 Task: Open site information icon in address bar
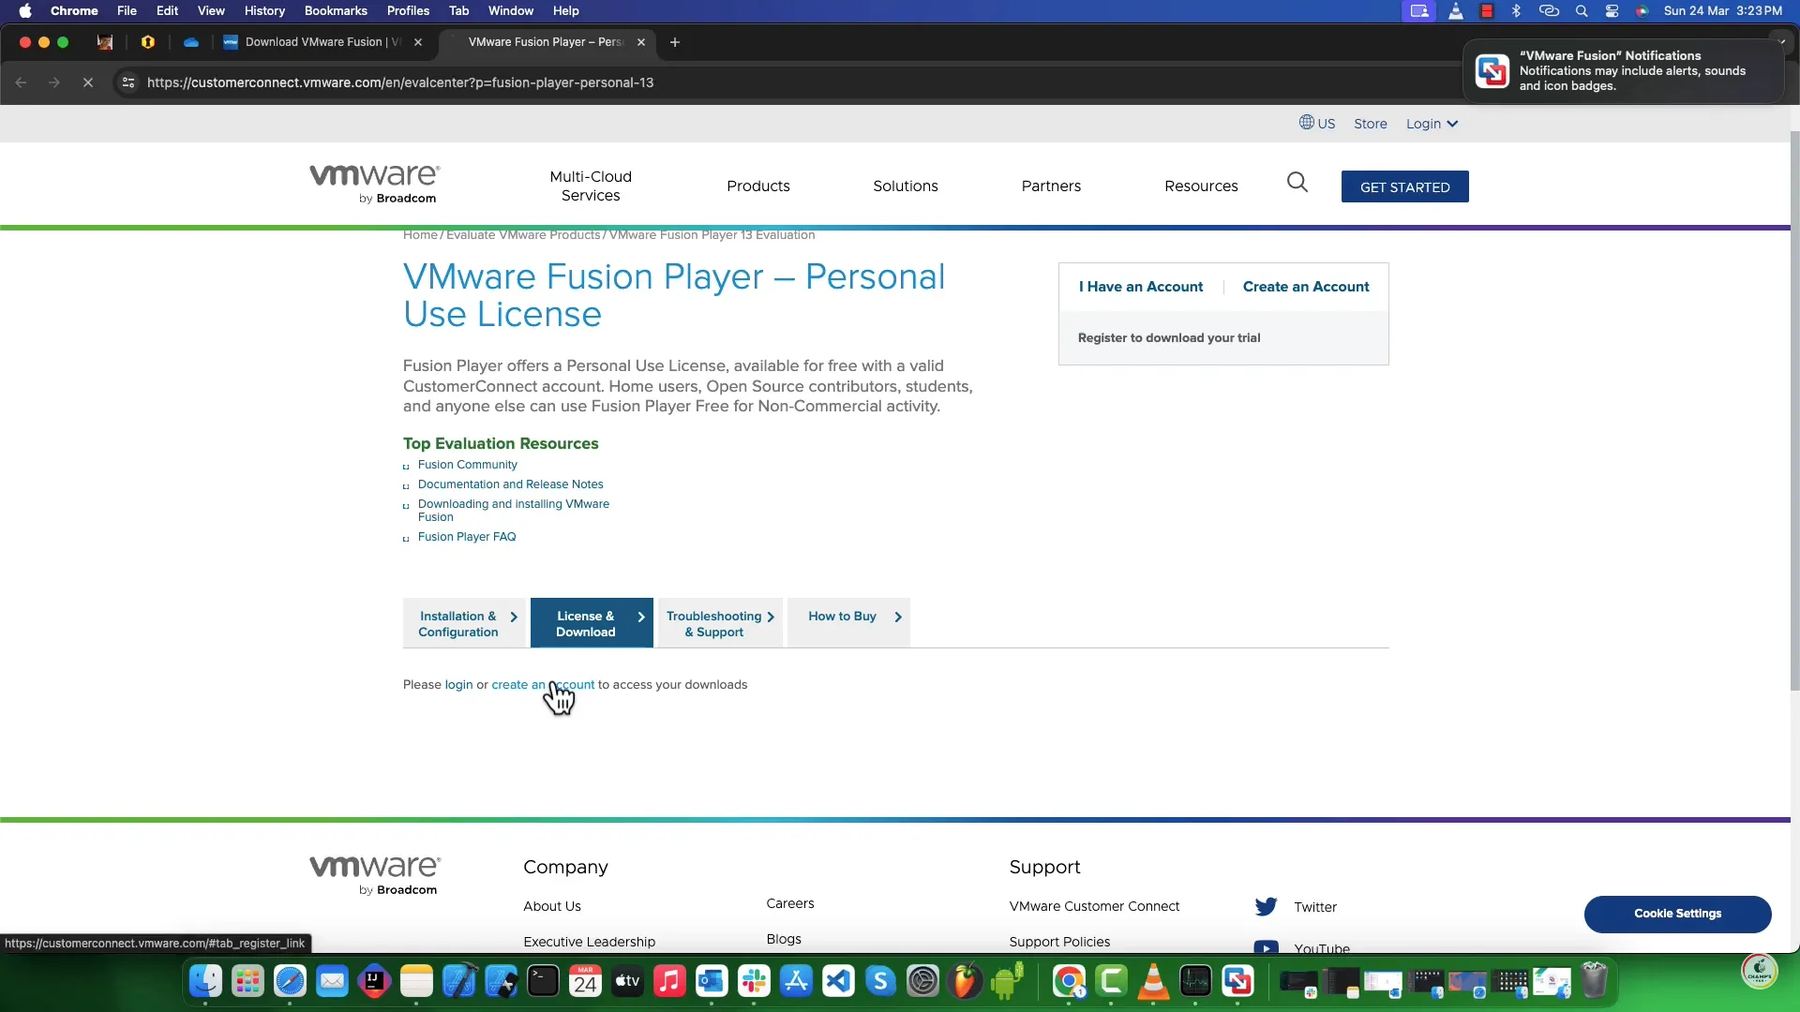(128, 82)
